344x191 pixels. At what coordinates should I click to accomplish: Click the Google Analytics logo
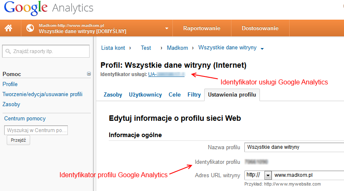pos(49,8)
